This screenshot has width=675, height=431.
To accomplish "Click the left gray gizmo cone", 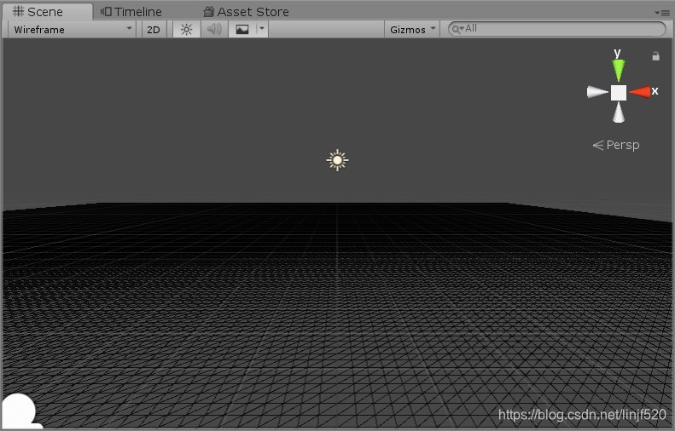I will click(x=597, y=91).
